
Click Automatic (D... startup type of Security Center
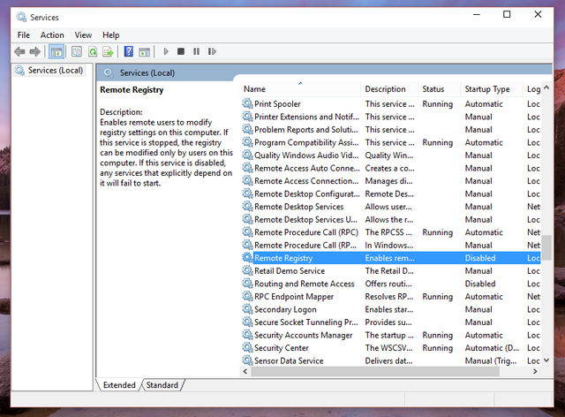point(492,348)
